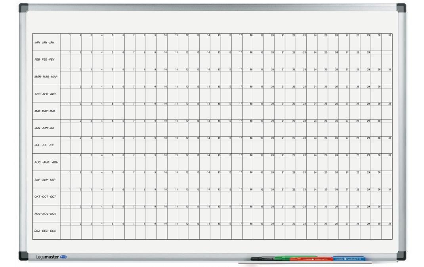The image size is (424, 267).
Task: Select the blue marker in the pen tray
Action: pos(349,259)
